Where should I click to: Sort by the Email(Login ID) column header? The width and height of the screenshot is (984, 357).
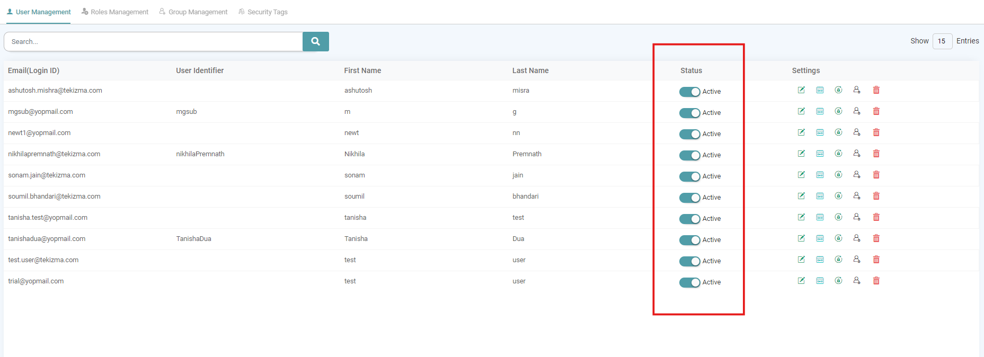coord(33,70)
